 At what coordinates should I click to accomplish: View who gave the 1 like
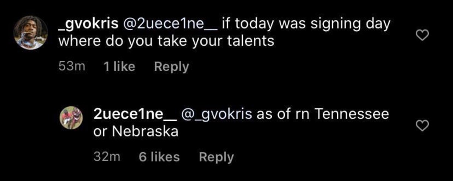pyautogui.click(x=119, y=67)
